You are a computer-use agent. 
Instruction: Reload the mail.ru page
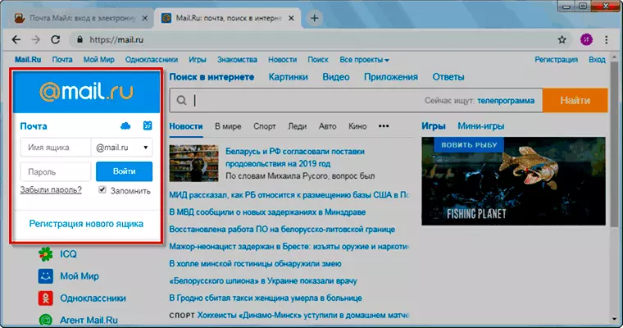(x=55, y=39)
